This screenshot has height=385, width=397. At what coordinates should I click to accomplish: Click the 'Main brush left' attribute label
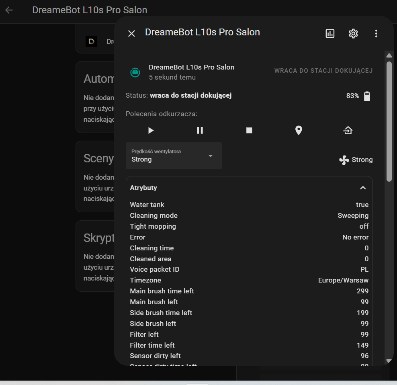pos(153,302)
